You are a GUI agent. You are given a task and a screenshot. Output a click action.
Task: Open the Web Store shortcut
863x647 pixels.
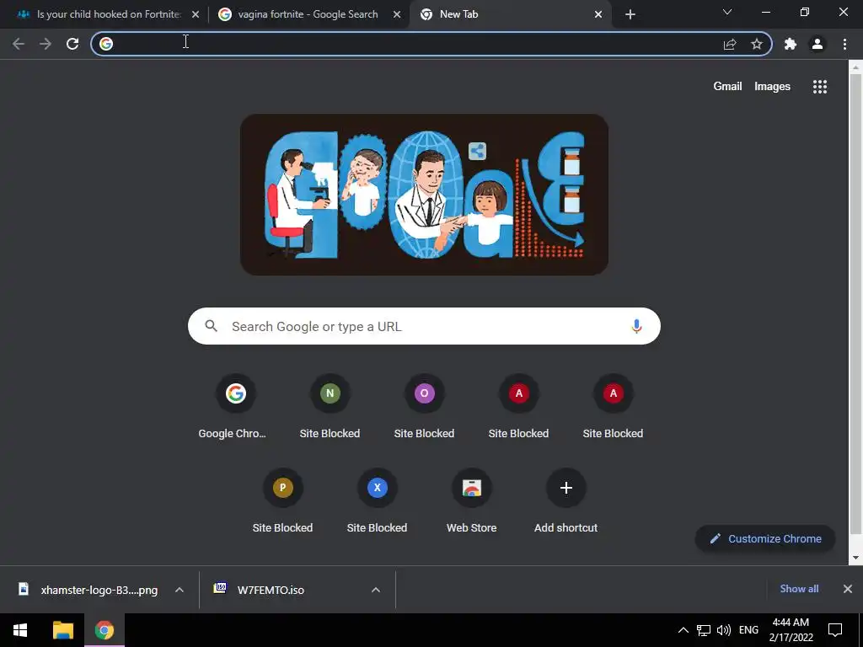click(x=472, y=501)
